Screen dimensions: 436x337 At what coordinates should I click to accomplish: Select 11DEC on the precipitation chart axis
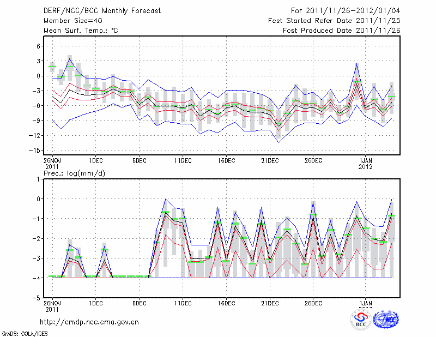[x=183, y=303]
